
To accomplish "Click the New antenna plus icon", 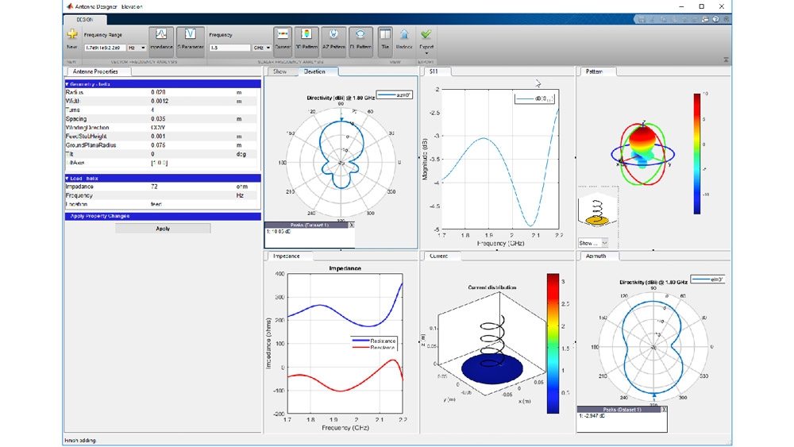I will point(71,34).
